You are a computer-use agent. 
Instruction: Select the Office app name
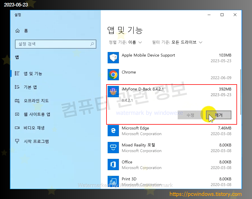[x=127, y=162]
